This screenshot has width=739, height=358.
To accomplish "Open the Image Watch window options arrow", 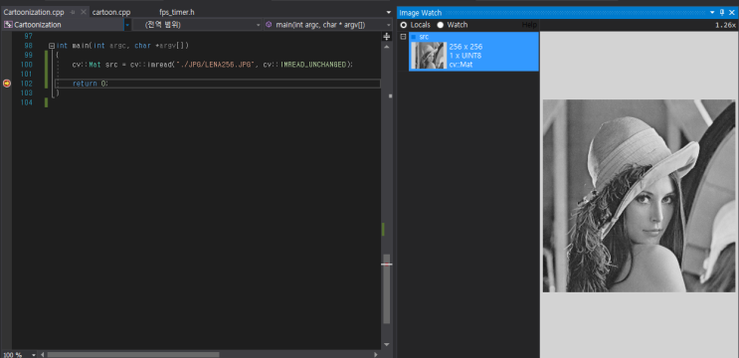I will click(713, 13).
